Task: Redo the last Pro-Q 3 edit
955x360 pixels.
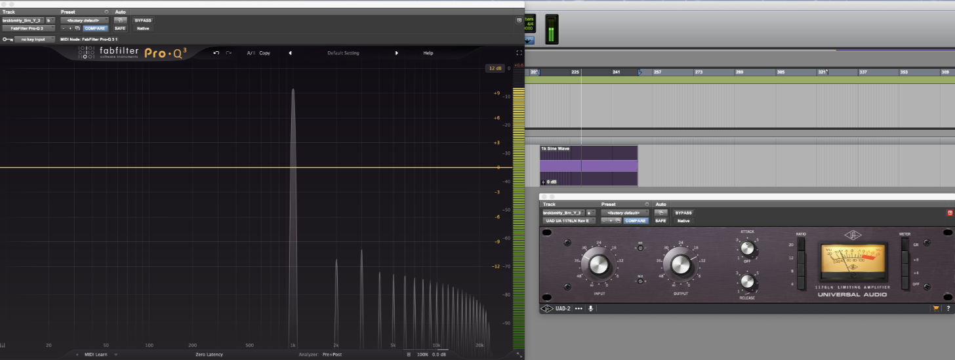Action: click(228, 52)
